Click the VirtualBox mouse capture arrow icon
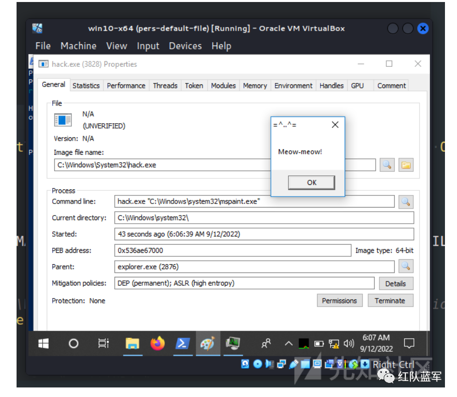The height and width of the screenshot is (397, 457). click(x=365, y=364)
